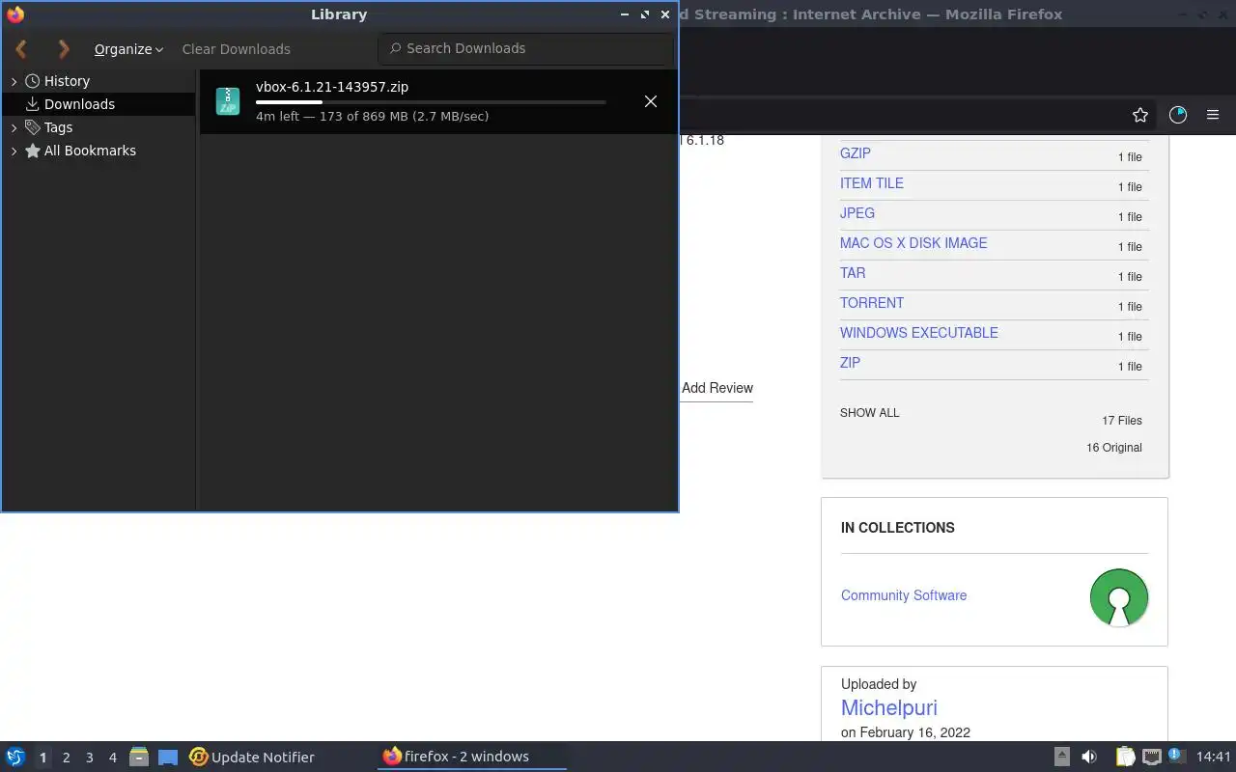Bookmark this page with the star icon
1236x772 pixels.
(1140, 115)
